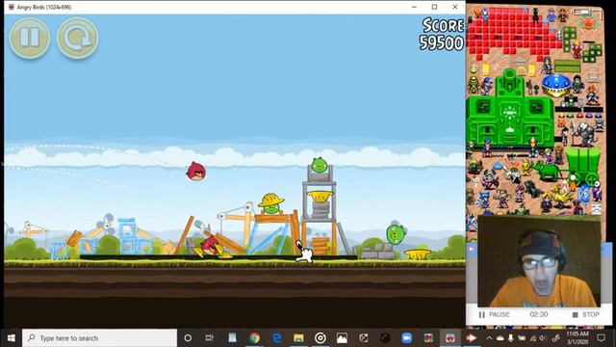Open Cortana from the taskbar
616x347 pixels.
(x=188, y=338)
